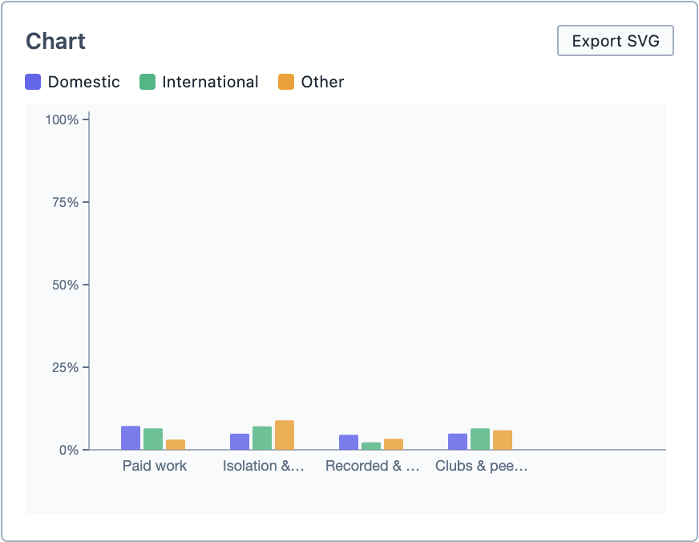Toggle the Domestic legend swatch
The image size is (699, 542).
pyautogui.click(x=33, y=82)
